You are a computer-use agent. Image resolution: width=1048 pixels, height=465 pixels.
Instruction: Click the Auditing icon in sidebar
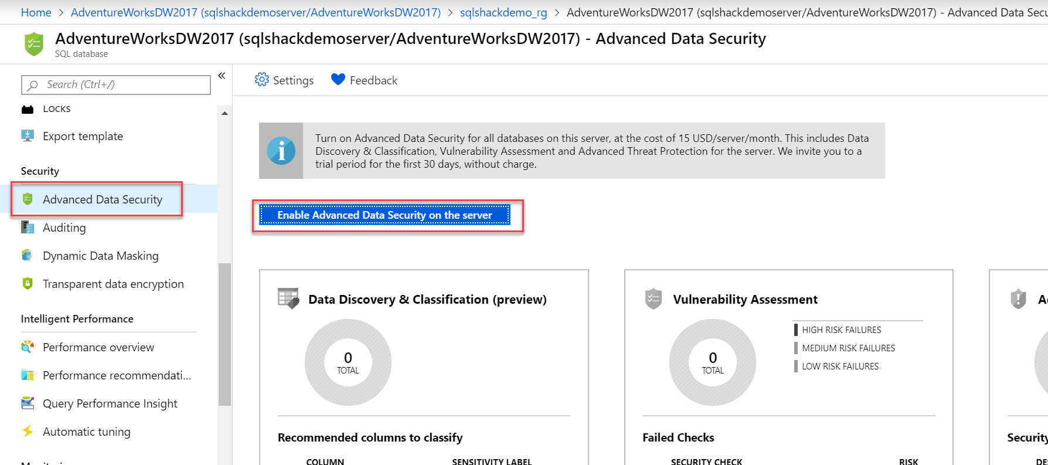click(28, 228)
